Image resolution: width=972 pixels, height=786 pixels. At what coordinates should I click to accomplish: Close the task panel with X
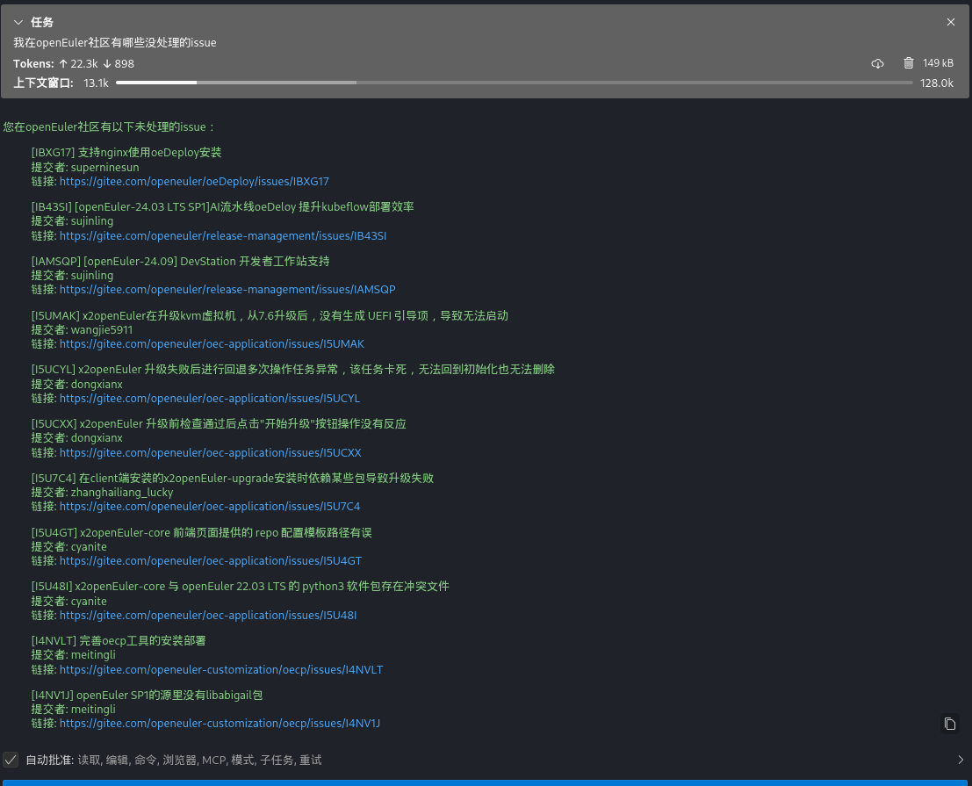click(951, 22)
